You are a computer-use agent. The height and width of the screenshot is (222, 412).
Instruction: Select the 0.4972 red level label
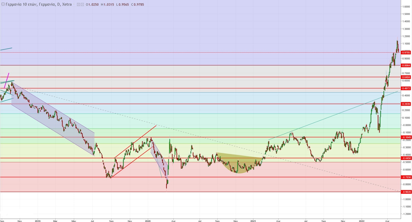click(406, 88)
